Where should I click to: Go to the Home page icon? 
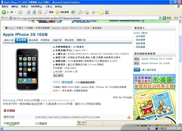click(40, 12)
